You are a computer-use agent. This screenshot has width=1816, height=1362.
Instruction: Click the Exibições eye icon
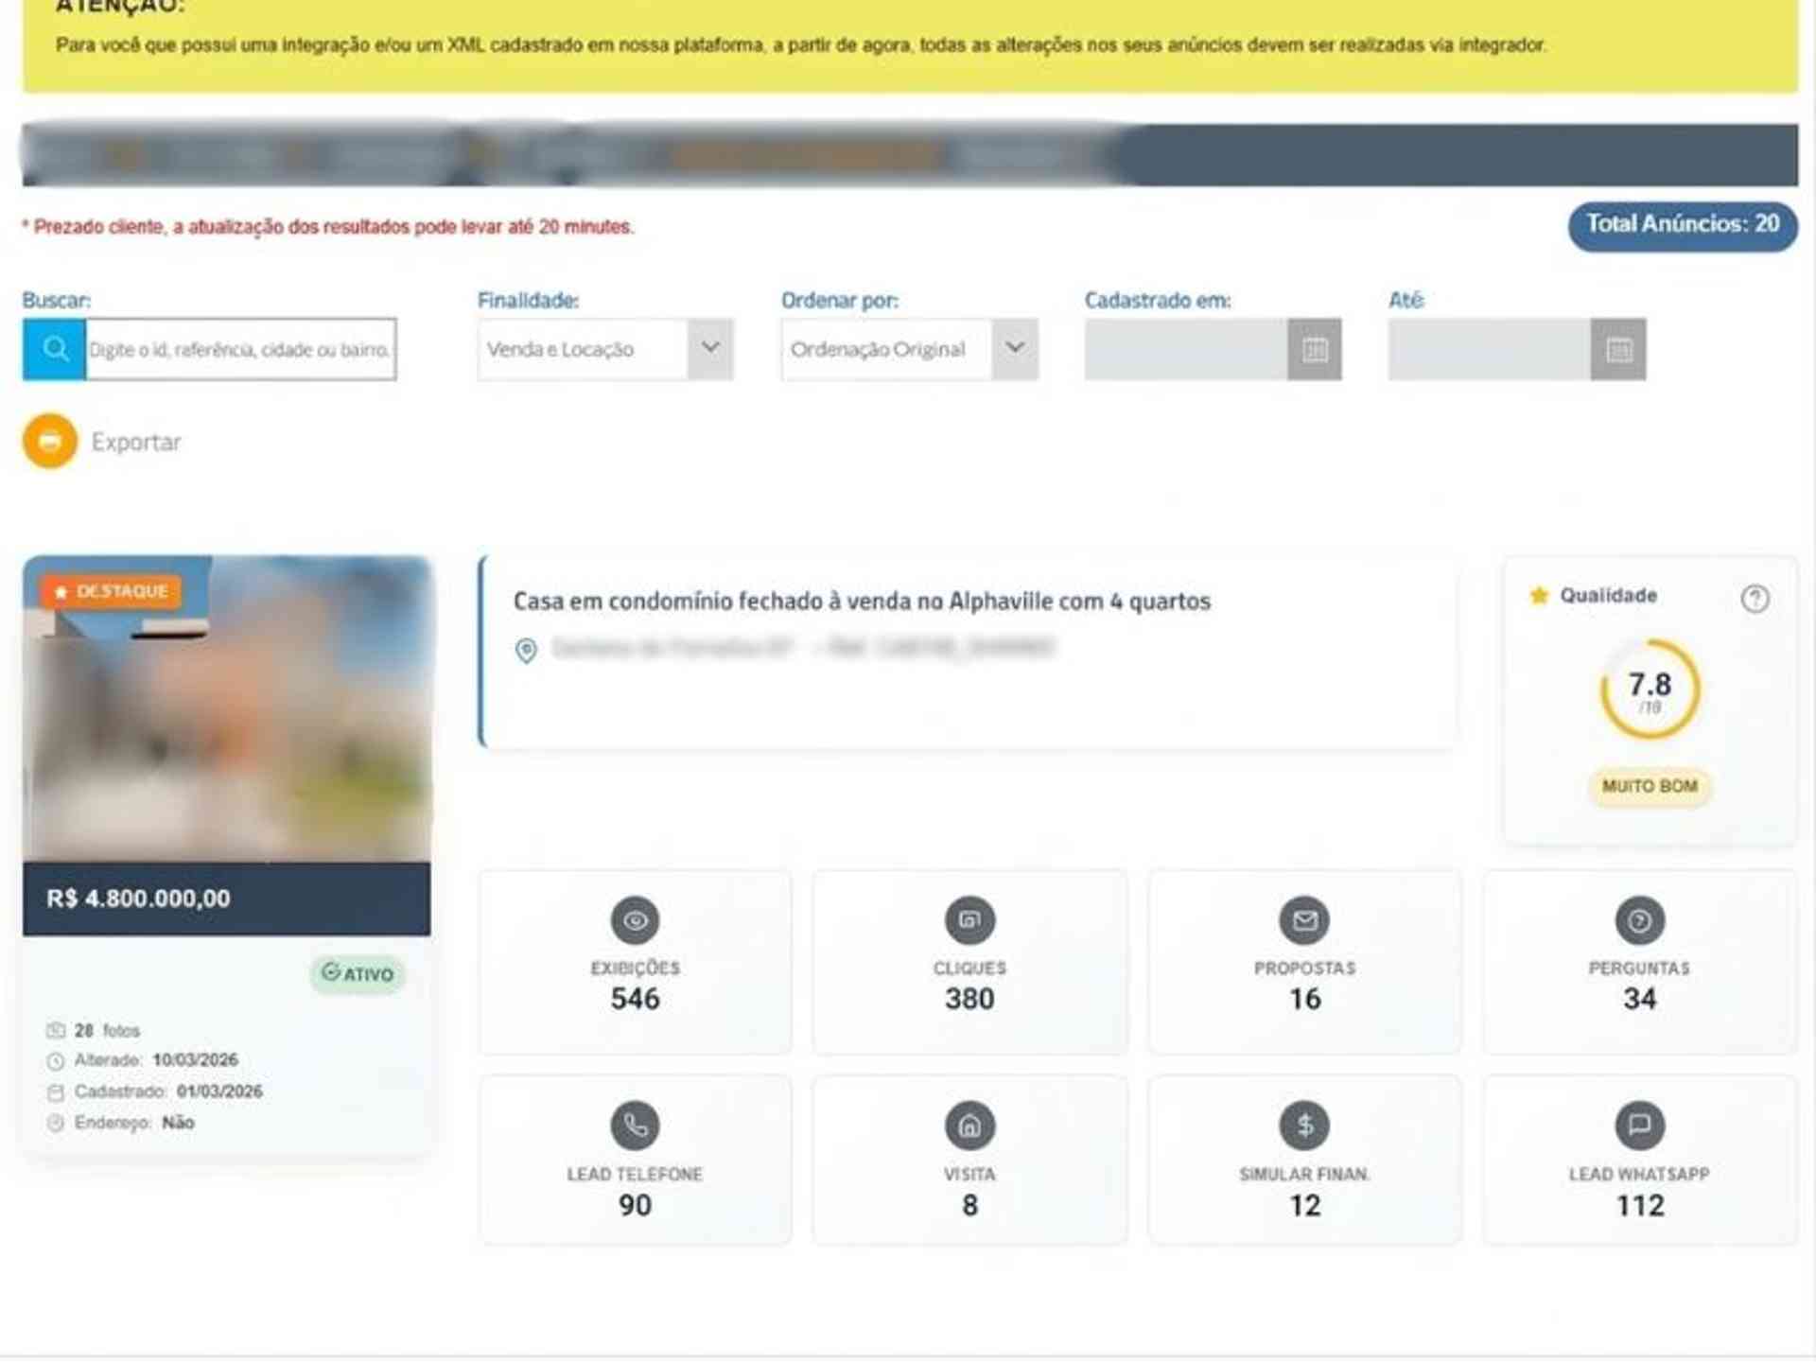(x=635, y=919)
